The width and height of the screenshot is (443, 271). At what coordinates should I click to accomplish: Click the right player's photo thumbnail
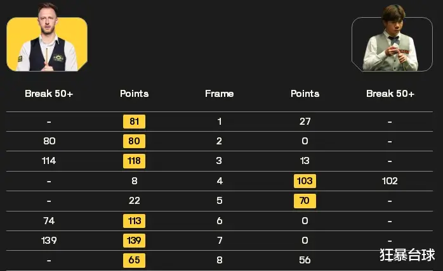click(x=392, y=39)
